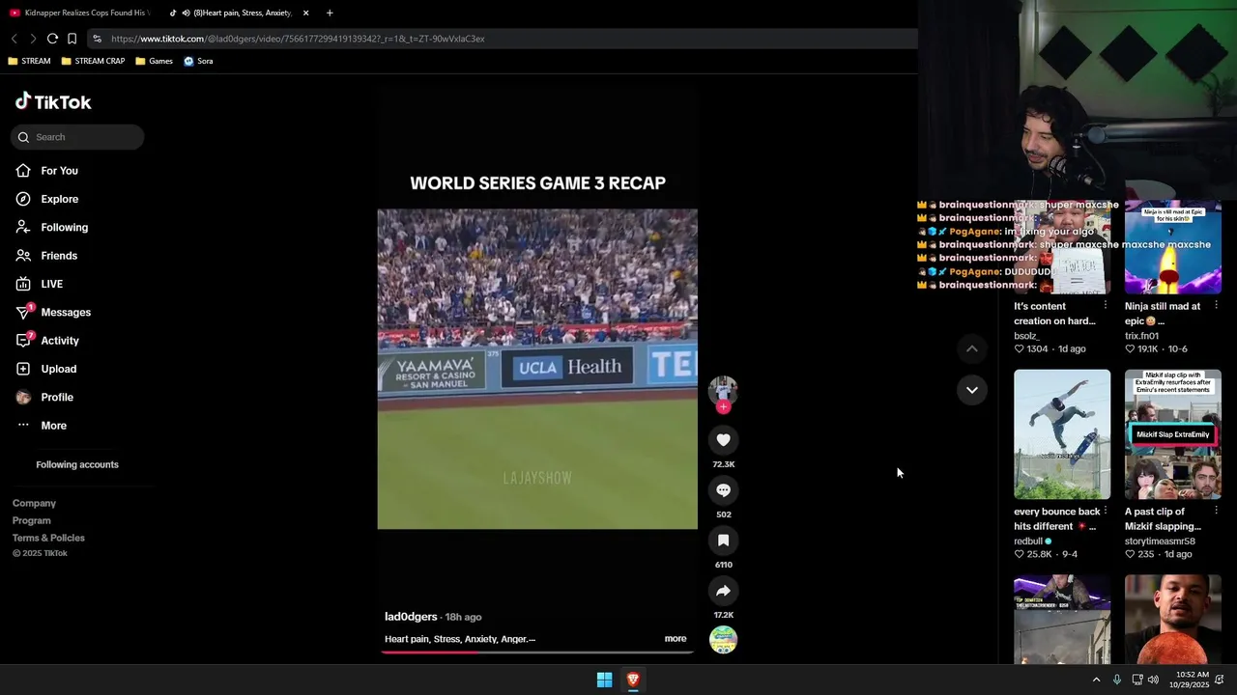This screenshot has width=1237, height=695.
Task: Click the microphone tray icon
Action: (x=1117, y=680)
